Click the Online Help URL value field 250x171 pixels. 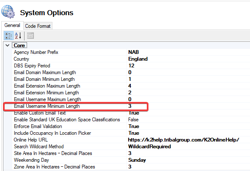[189, 140]
